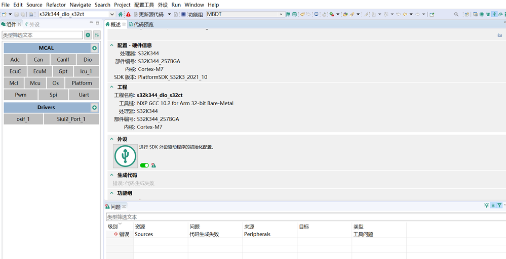Click the export icon at overview top right
This screenshot has width=506, height=259.
(x=500, y=35)
